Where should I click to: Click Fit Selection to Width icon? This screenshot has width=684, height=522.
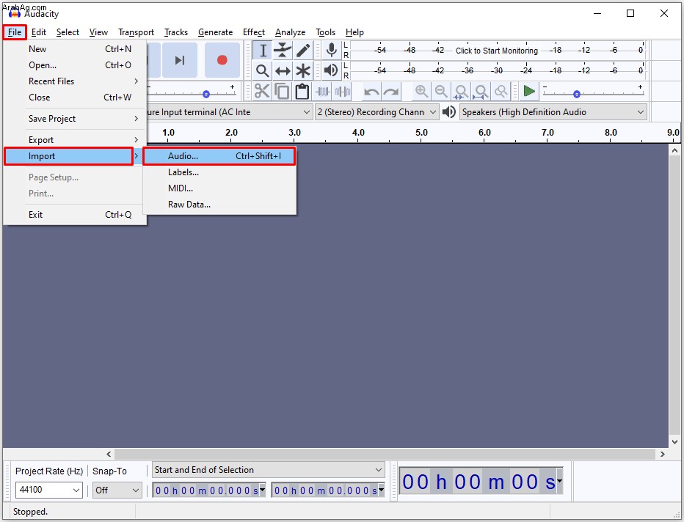pyautogui.click(x=461, y=92)
